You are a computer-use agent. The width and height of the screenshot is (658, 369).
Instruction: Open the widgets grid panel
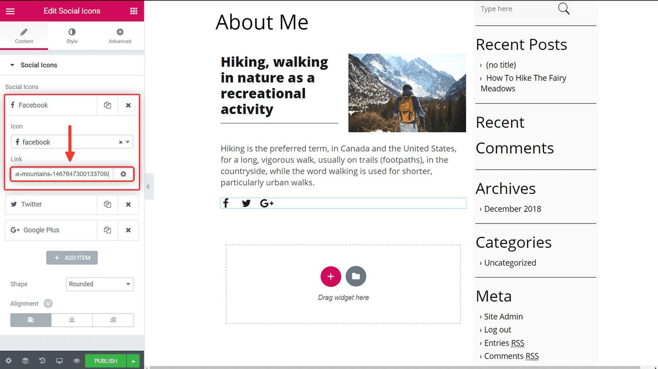(133, 11)
